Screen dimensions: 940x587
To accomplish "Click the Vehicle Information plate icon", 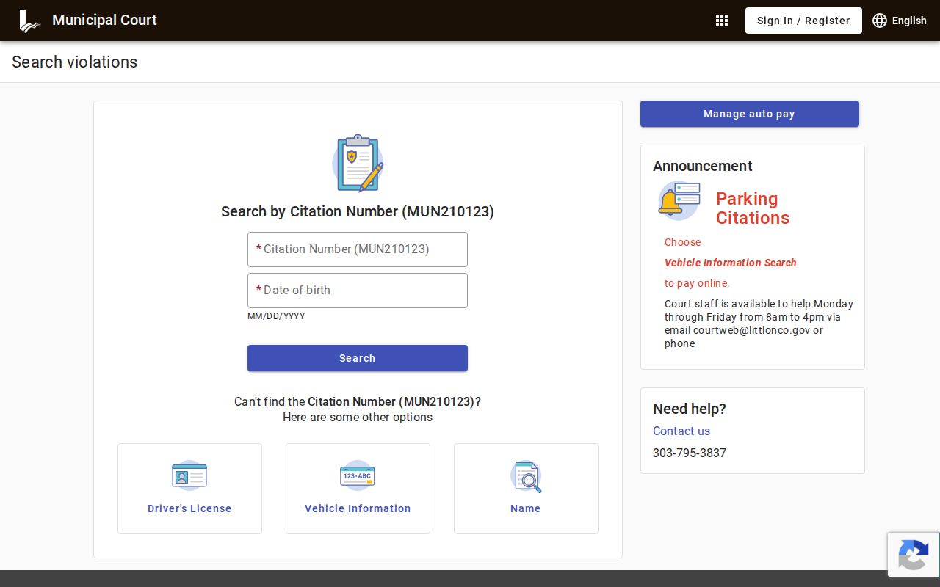I will [358, 476].
